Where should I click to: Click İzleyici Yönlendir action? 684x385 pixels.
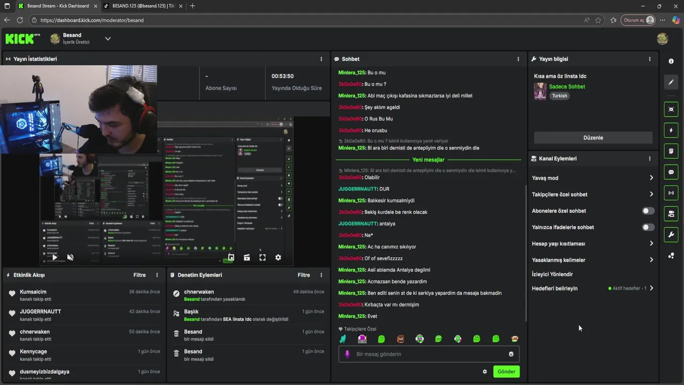(553, 274)
